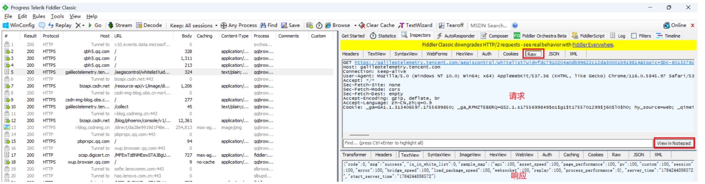Open the Composer tab
Image resolution: width=705 pixels, height=184 pixels.
[495, 36]
